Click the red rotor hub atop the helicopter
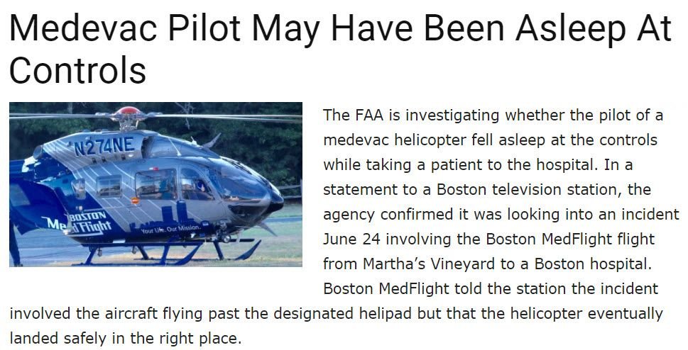Screen dimensions: 688x350 pos(127,111)
